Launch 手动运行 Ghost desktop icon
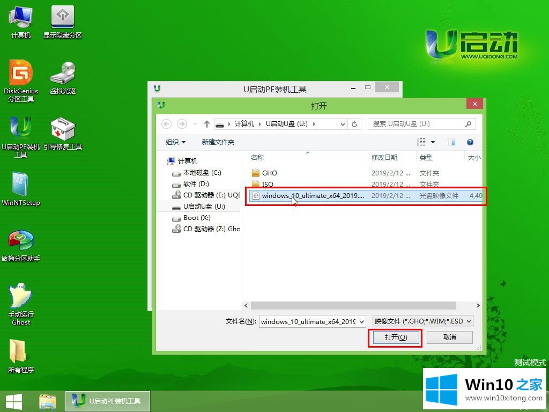Screen dimensions: 549x412 click(x=21, y=304)
